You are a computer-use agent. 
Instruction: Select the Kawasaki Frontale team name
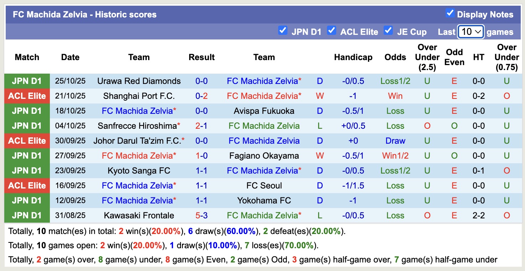[x=139, y=215]
